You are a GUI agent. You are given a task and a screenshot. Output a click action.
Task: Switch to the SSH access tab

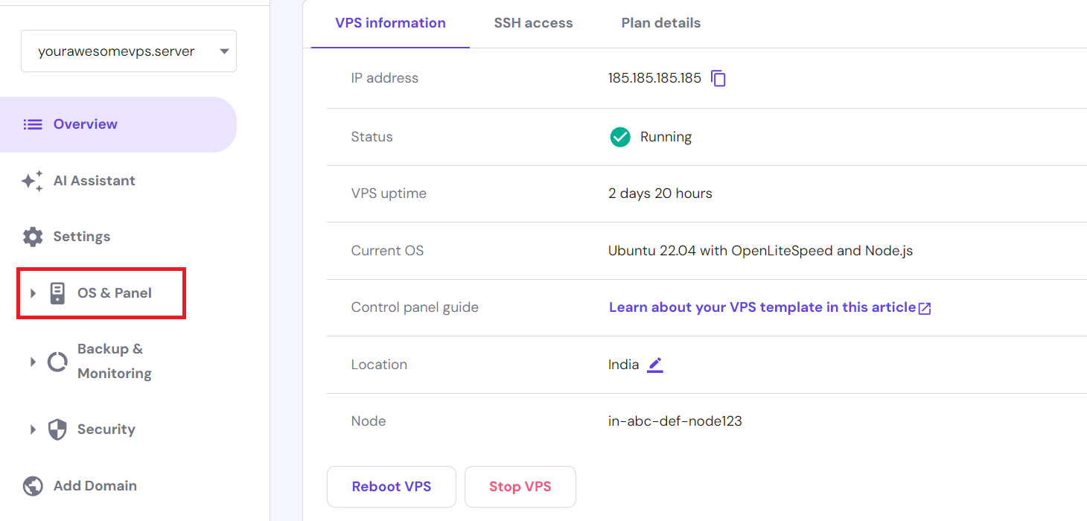point(533,23)
